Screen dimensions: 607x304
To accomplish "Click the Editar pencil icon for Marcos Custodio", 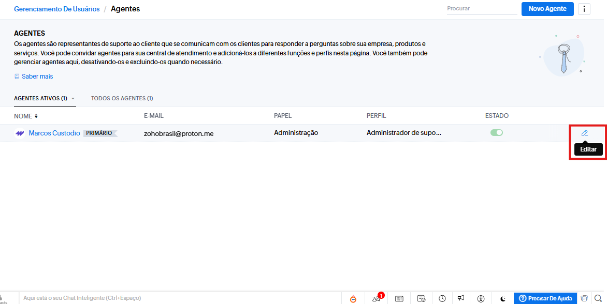I will [585, 133].
